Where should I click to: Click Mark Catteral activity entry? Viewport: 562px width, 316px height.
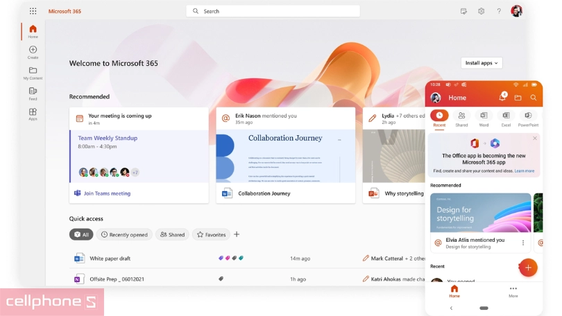pos(394,258)
